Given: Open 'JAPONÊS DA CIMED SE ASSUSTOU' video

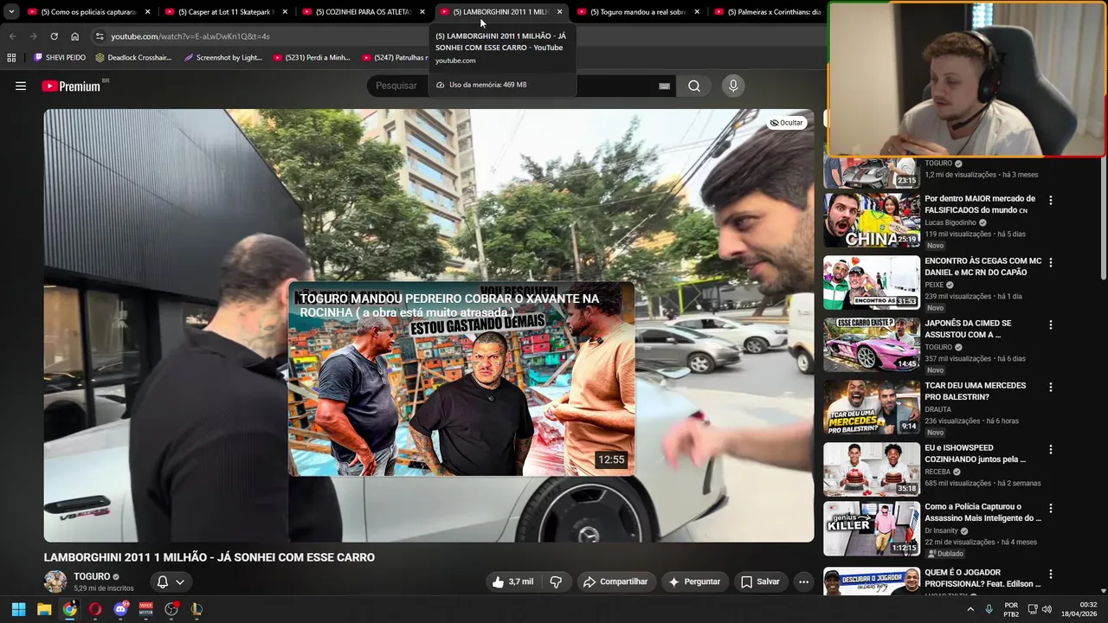Looking at the screenshot, I should click(968, 329).
